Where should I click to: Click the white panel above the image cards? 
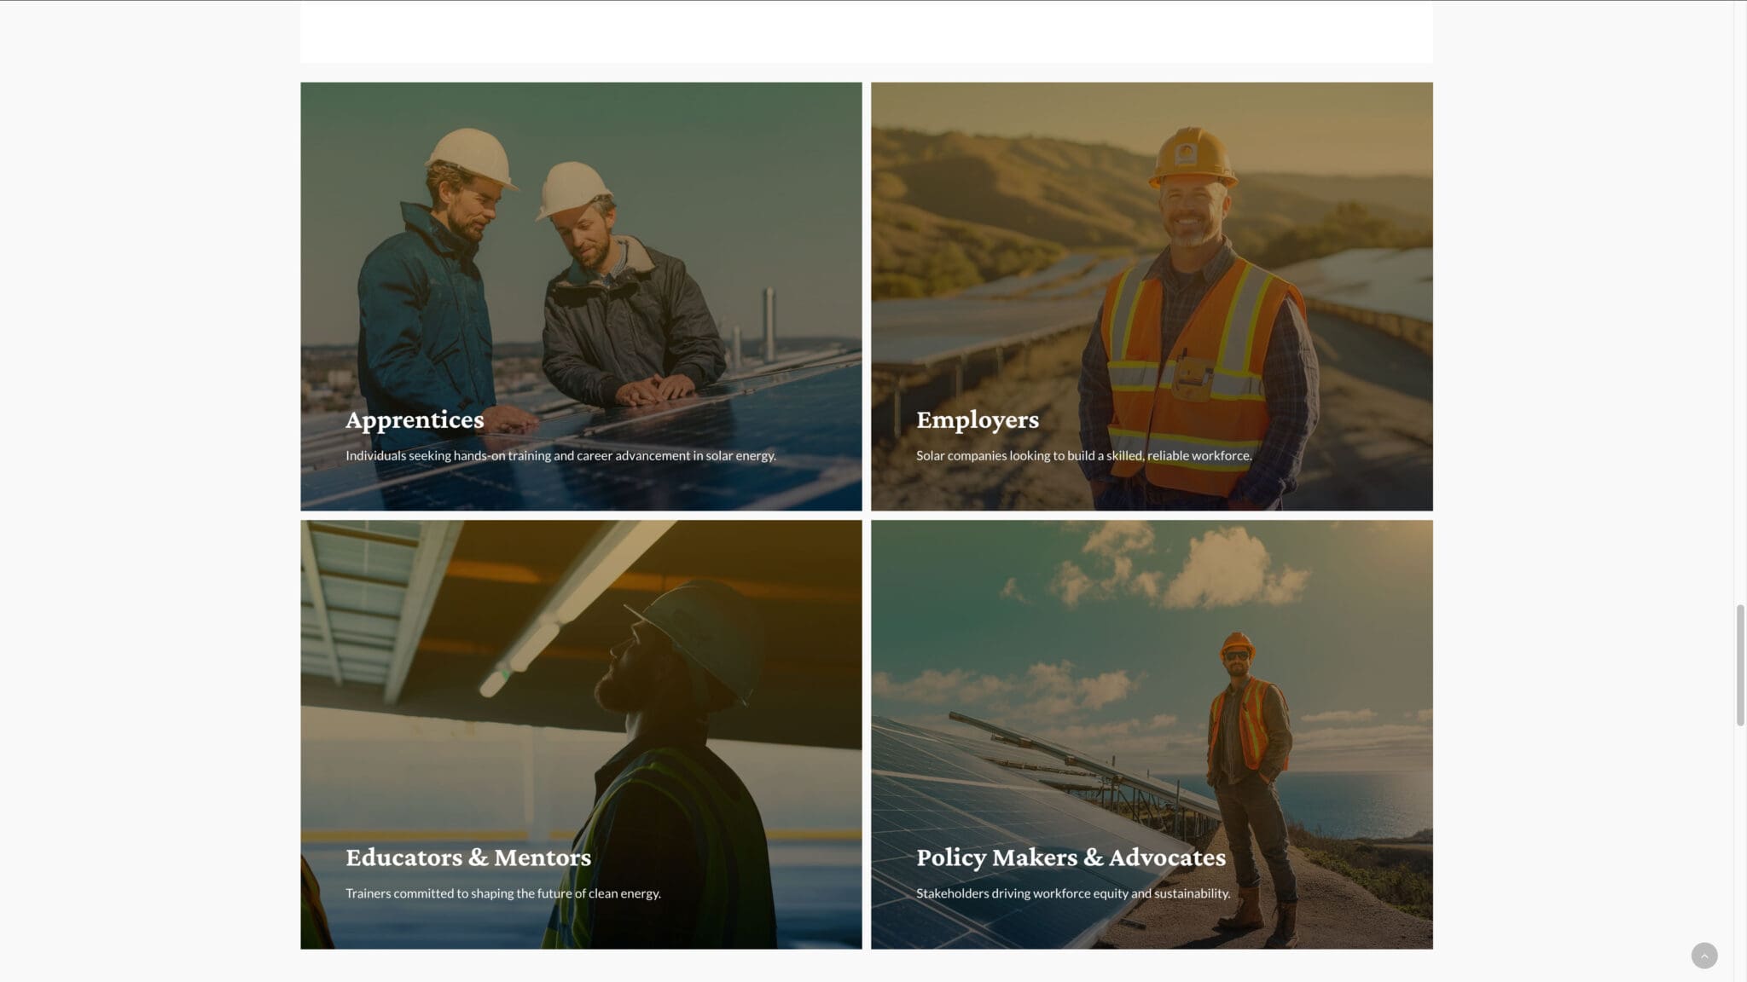click(866, 32)
